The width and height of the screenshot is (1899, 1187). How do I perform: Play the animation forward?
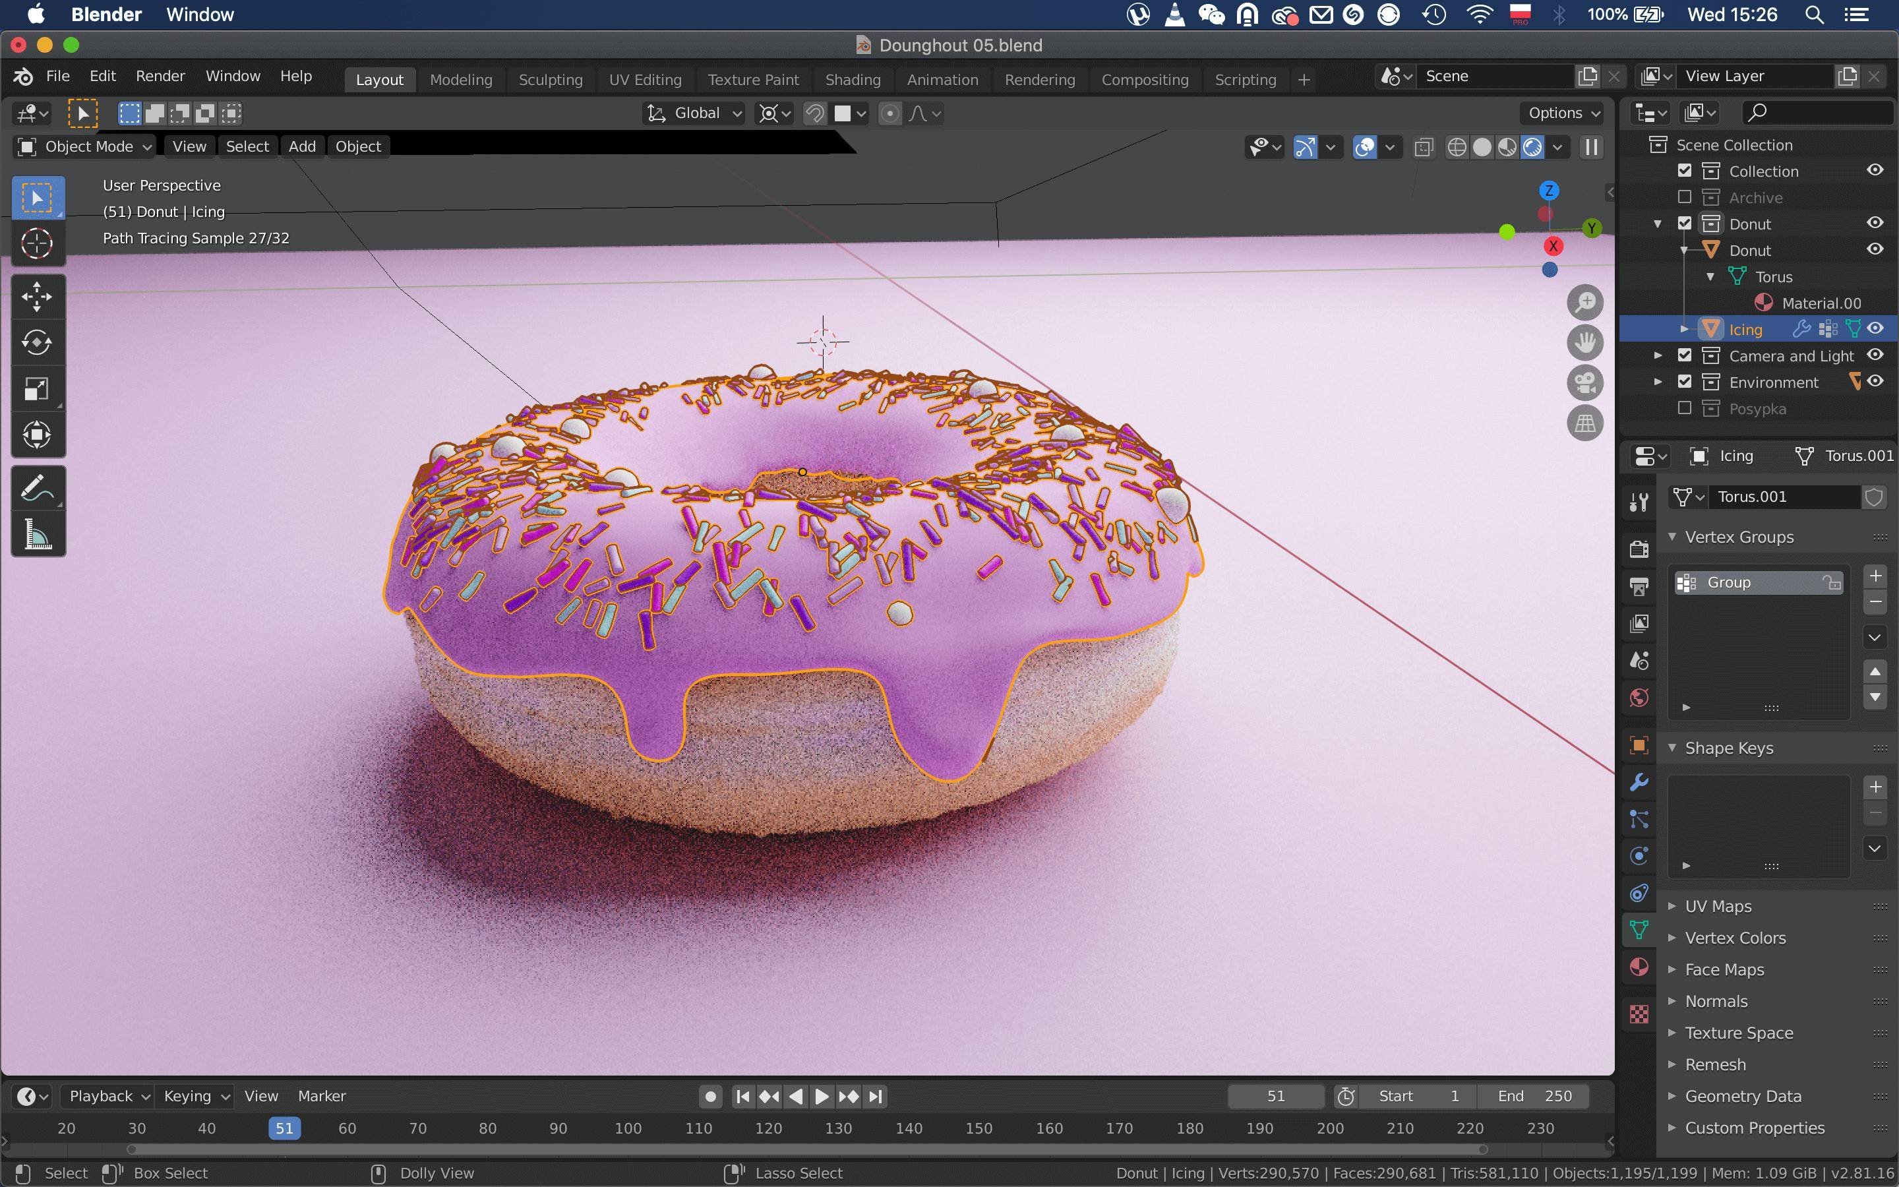[x=822, y=1097]
